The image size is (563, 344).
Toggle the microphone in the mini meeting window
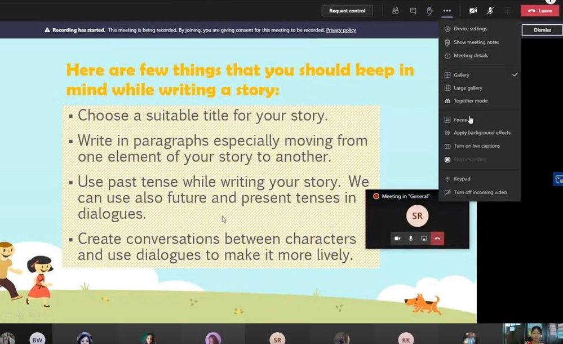410,239
